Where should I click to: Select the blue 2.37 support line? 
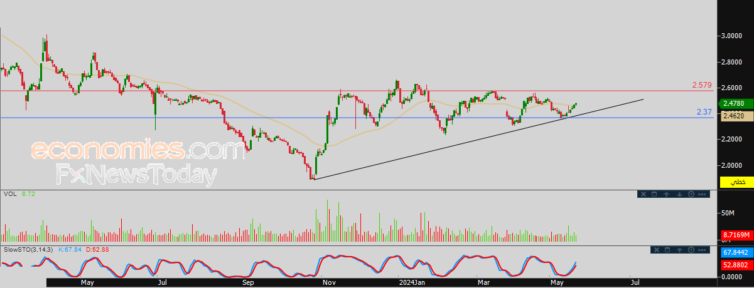point(358,118)
